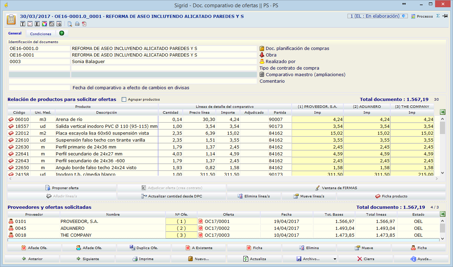Click the supplier icon for row 0101
The height and width of the screenshot is (267, 453).
11,221
